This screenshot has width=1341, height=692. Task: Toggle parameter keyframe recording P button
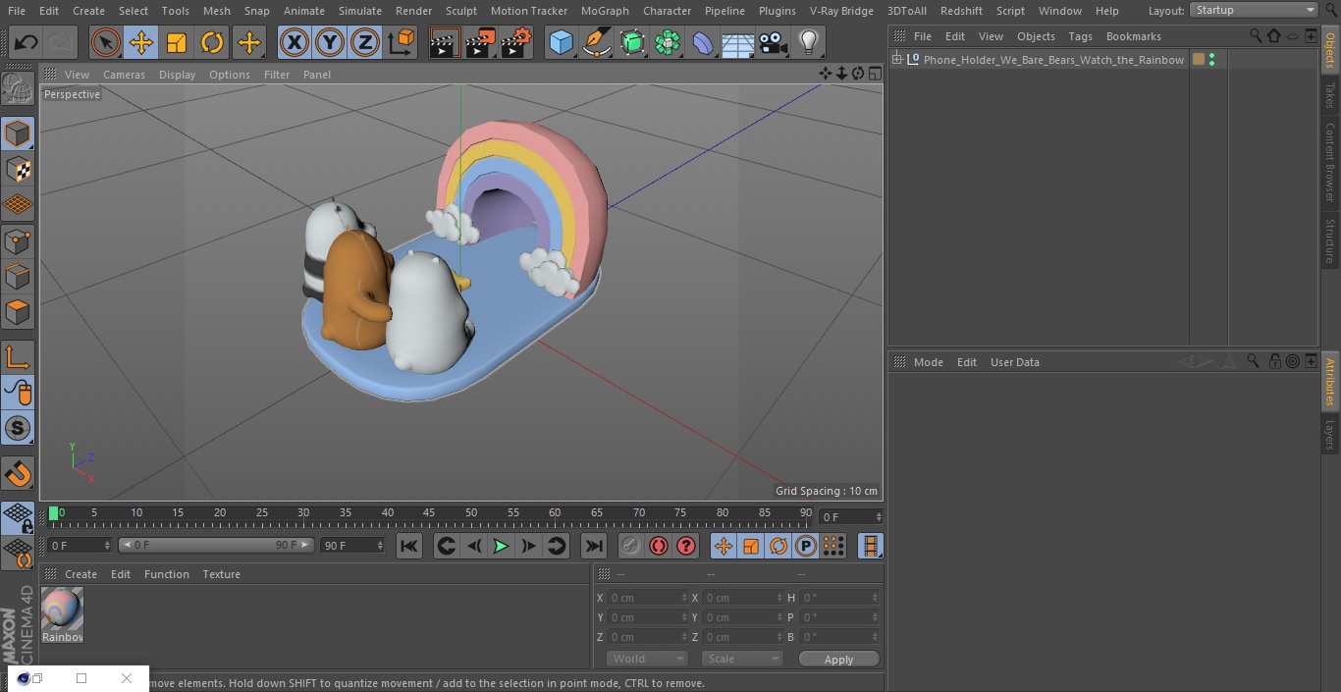806,546
